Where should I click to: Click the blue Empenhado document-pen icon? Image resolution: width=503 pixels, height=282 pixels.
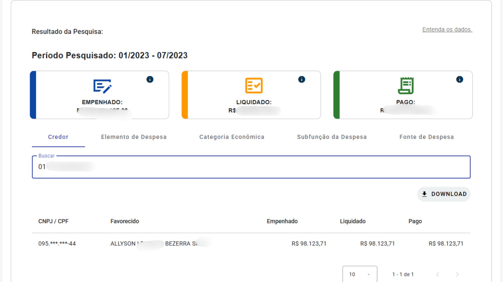tap(102, 86)
